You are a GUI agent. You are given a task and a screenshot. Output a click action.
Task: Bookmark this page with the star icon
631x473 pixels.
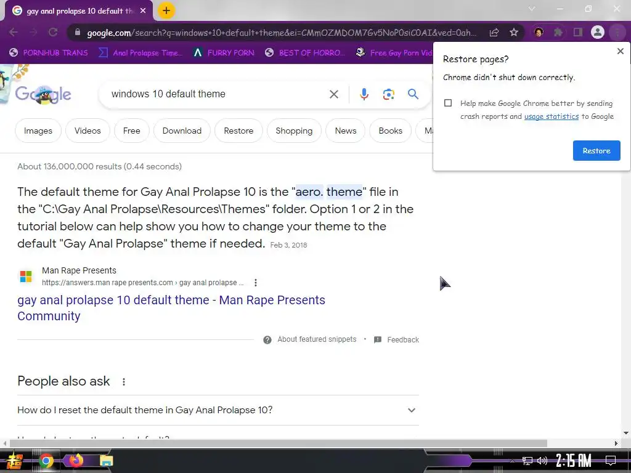[x=514, y=32]
